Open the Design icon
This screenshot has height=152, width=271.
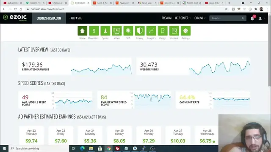pos(163,31)
